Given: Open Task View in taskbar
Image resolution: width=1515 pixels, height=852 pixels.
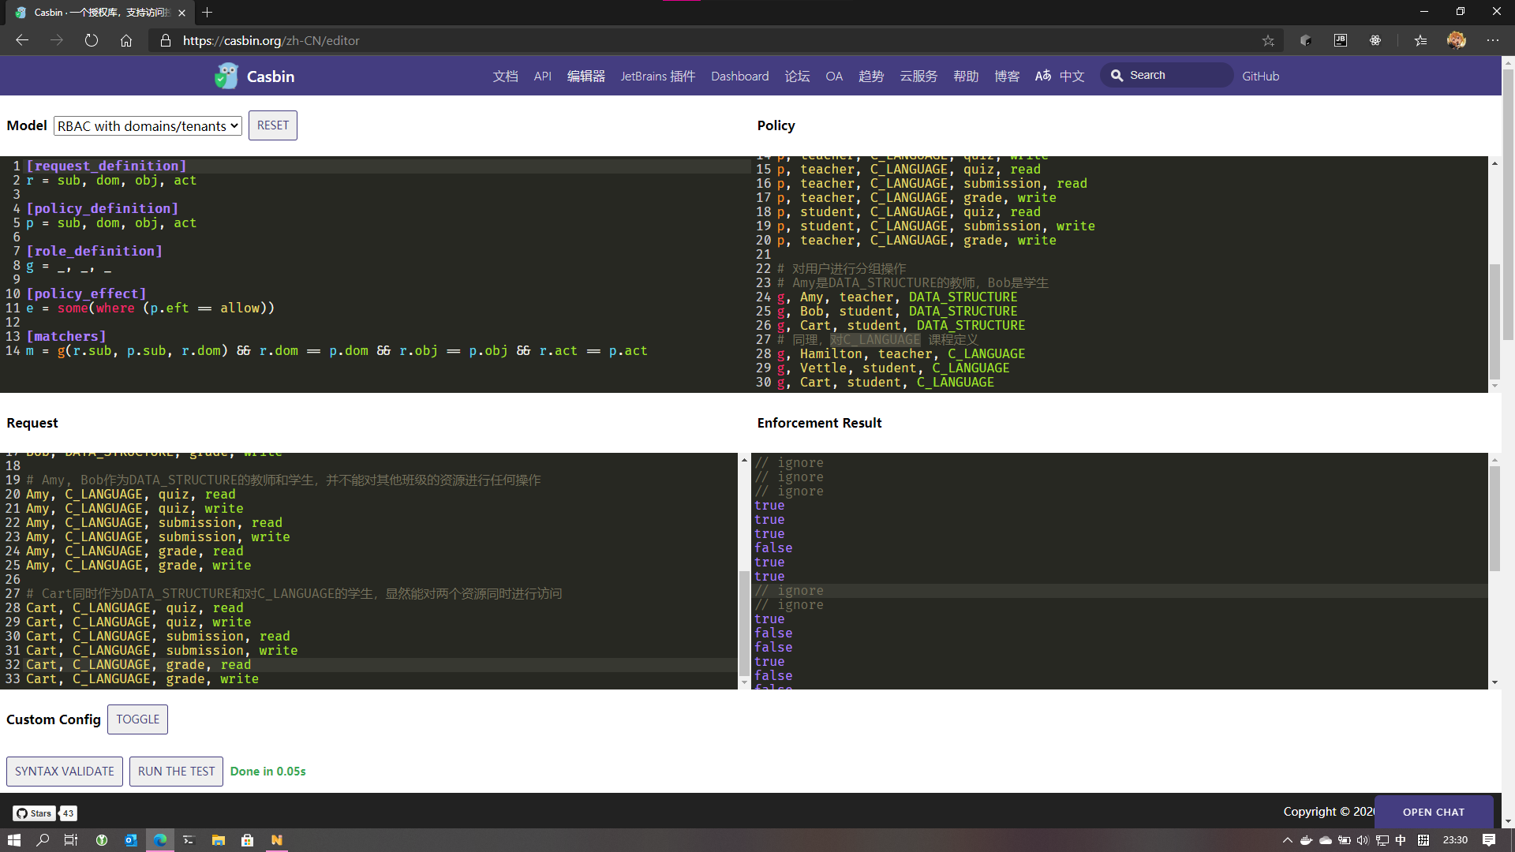Looking at the screenshot, I should click(x=71, y=840).
